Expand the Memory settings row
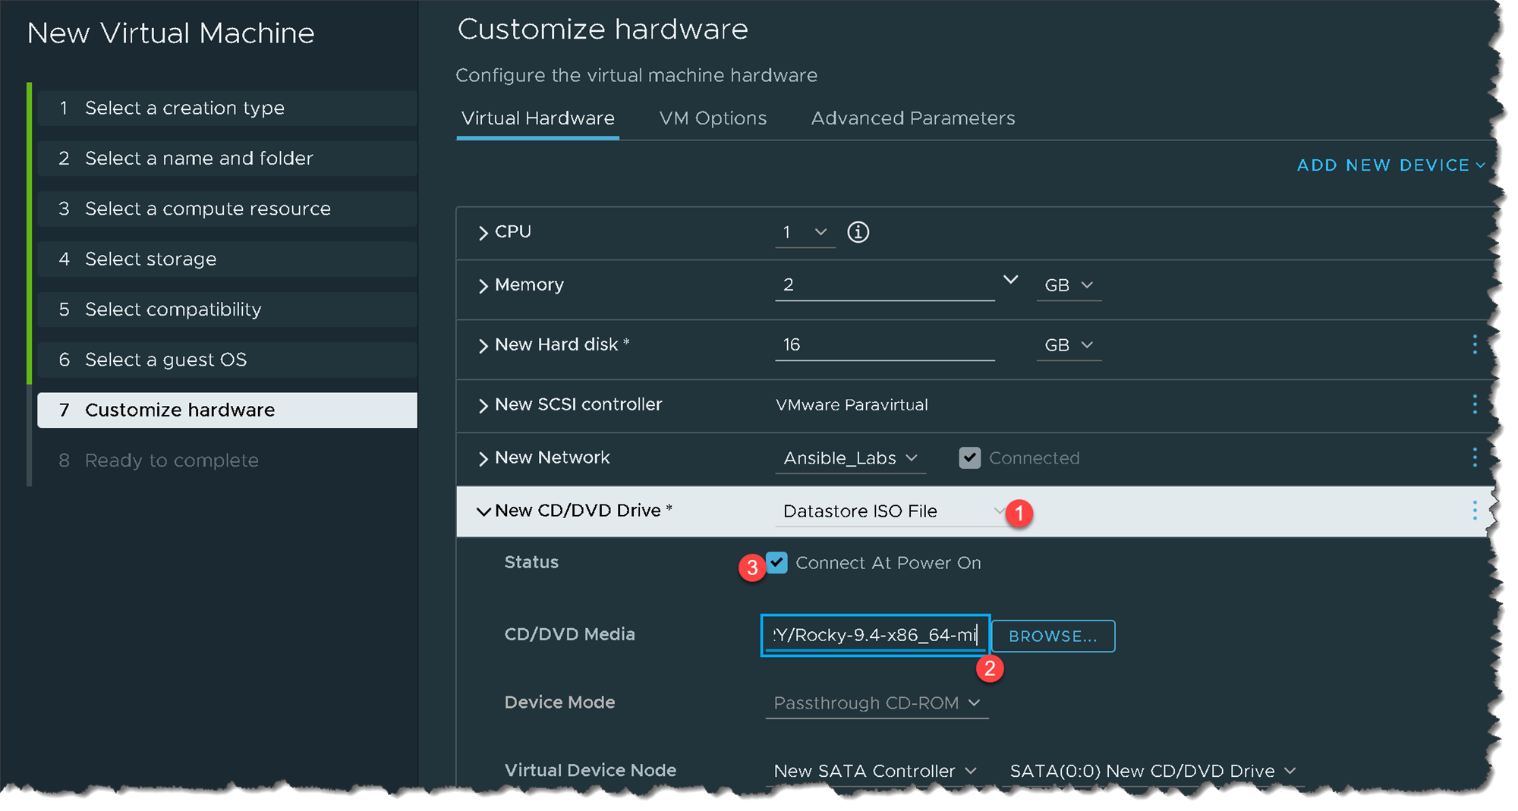 point(483,286)
